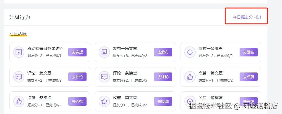This screenshot has height=114, width=282.
Task: Click the star icon beside 收藏一篇文章
Action: [104, 101]
